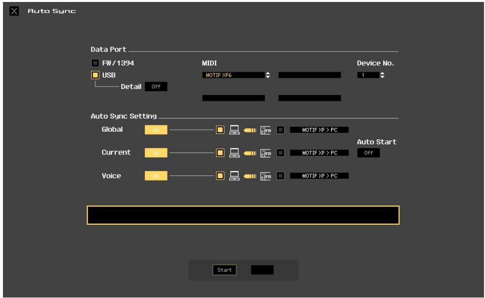Open the MIDI port dropdown MOTIF XF6

(233, 75)
